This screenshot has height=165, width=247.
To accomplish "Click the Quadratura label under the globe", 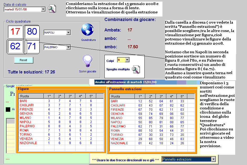I will pyautogui.click(x=88, y=40).
